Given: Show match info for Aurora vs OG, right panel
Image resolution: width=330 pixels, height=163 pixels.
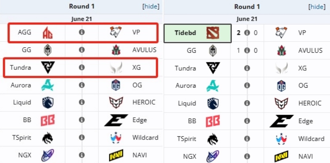Looking at the screenshot, I should tap(247, 85).
